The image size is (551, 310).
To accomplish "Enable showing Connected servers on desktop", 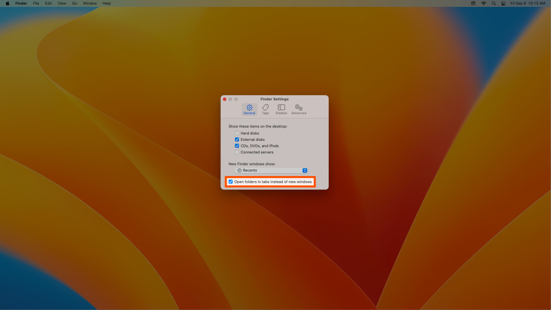I will pos(237,152).
